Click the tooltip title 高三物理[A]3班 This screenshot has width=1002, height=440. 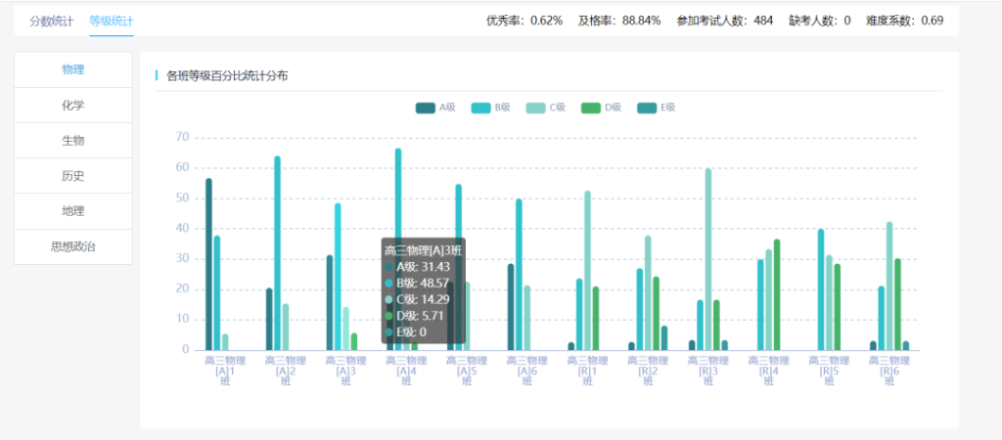coord(423,251)
